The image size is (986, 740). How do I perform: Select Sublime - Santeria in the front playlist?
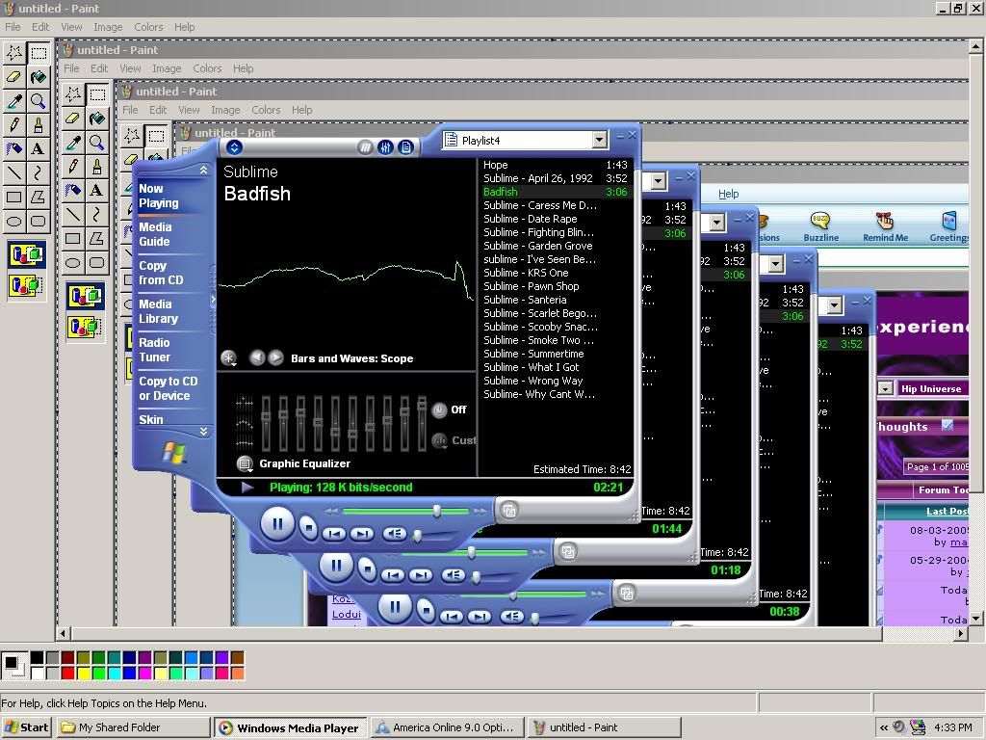[525, 300]
